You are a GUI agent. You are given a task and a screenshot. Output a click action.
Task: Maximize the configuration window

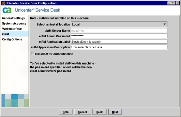(x=173, y=3)
